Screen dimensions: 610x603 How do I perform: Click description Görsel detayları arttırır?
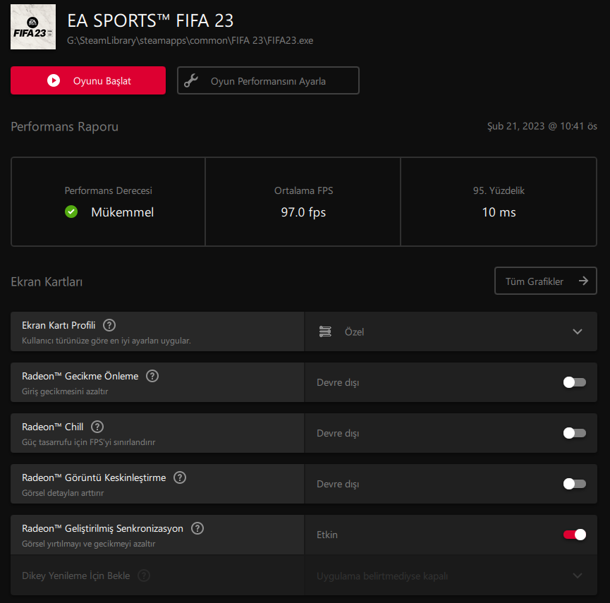tap(63, 493)
